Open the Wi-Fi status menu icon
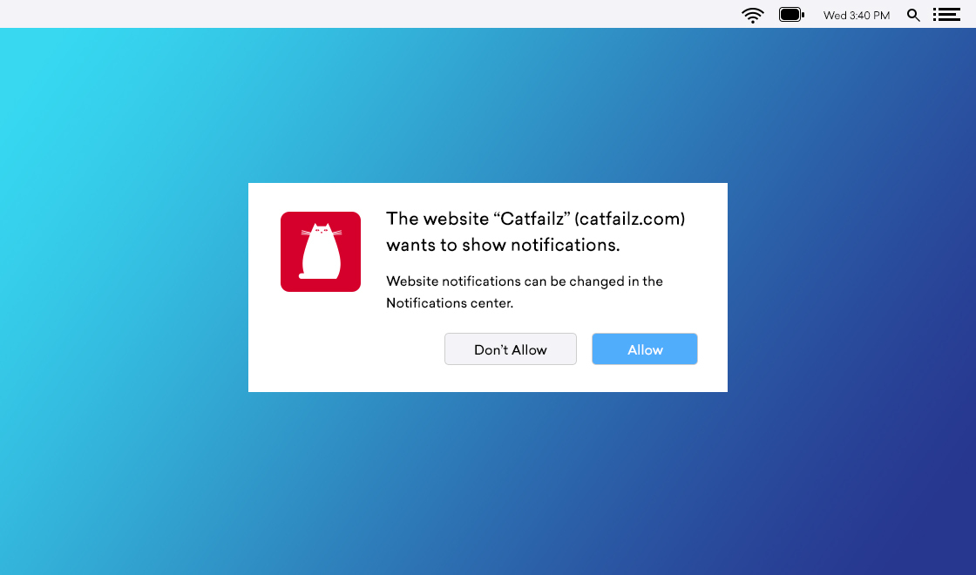Screen dimensions: 976x575 coord(753,15)
